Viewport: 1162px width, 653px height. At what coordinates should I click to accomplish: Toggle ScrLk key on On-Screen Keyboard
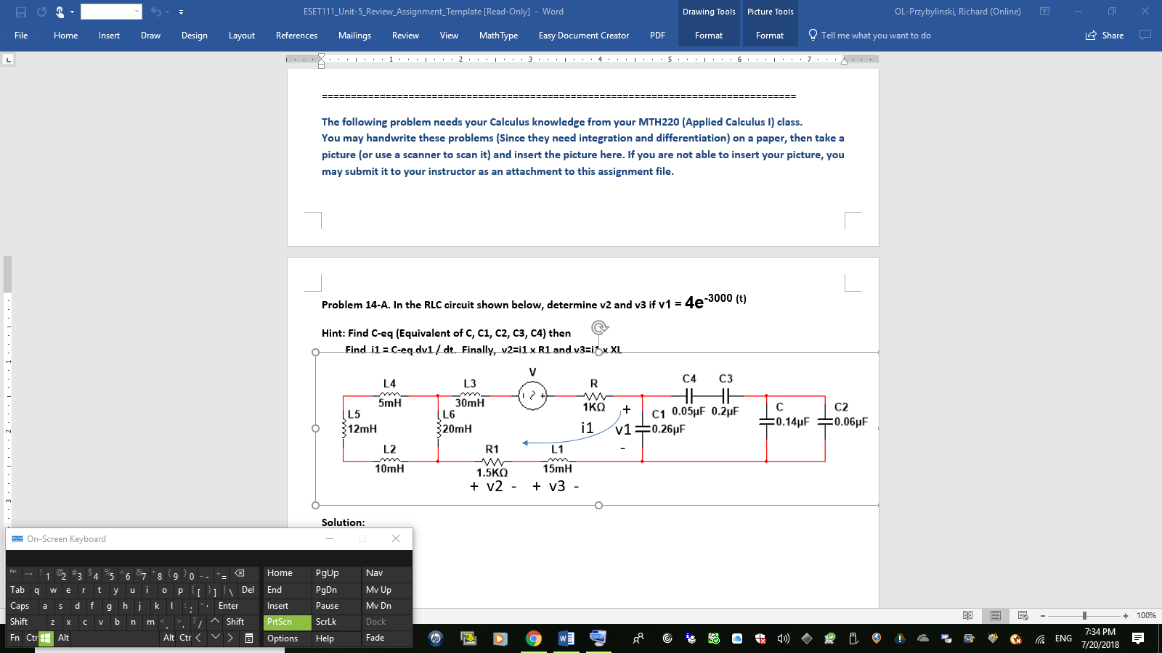click(x=326, y=622)
